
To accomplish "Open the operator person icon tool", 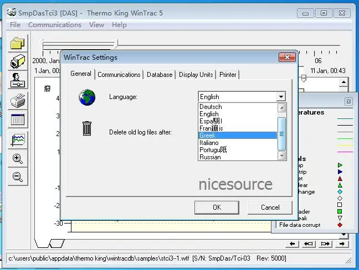I will (x=18, y=80).
